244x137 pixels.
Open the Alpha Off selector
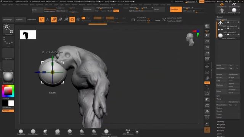[x=8, y=54]
